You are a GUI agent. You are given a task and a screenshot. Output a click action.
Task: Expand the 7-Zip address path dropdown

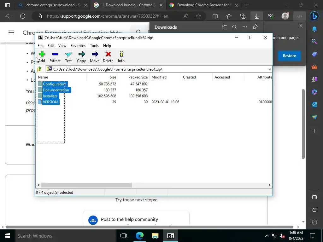tap(269, 69)
